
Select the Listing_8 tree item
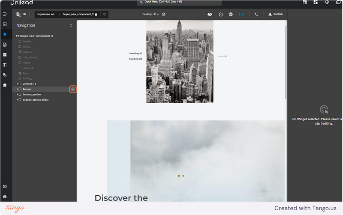point(28,68)
